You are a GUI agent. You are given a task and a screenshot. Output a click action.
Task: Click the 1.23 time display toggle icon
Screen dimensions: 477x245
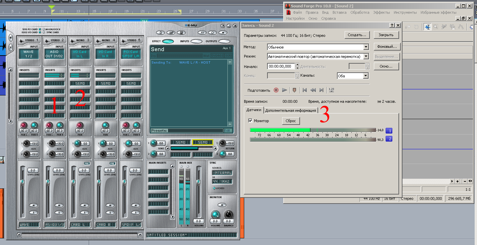pyautogui.click(x=332, y=90)
